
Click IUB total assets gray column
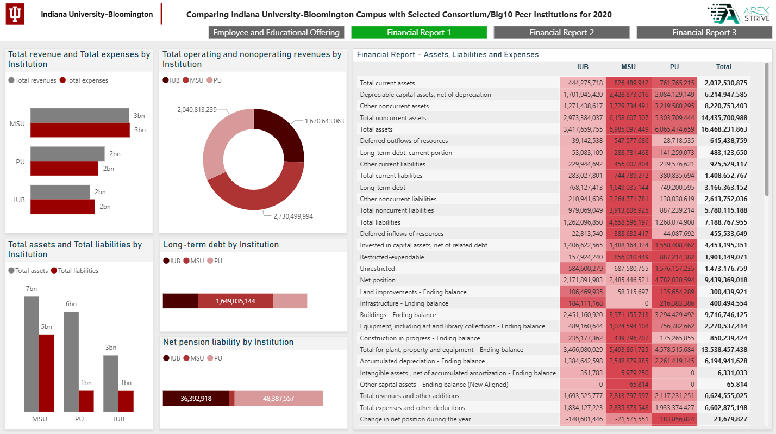[111, 383]
